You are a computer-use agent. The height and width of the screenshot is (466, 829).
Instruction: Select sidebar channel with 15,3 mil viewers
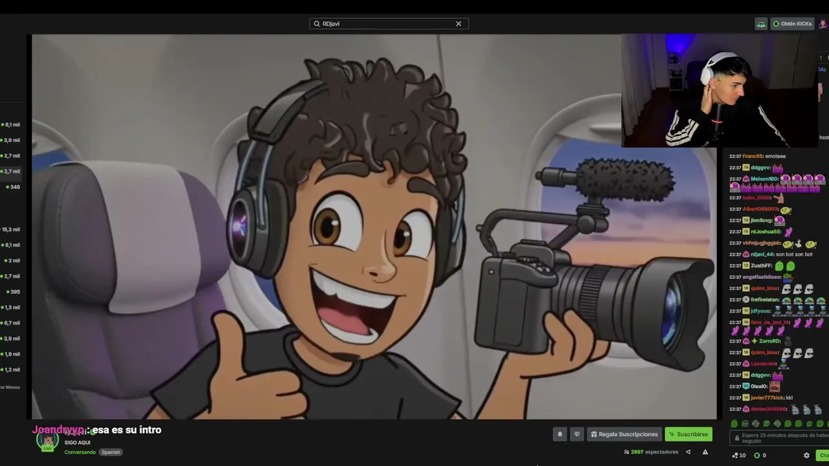pyautogui.click(x=11, y=230)
